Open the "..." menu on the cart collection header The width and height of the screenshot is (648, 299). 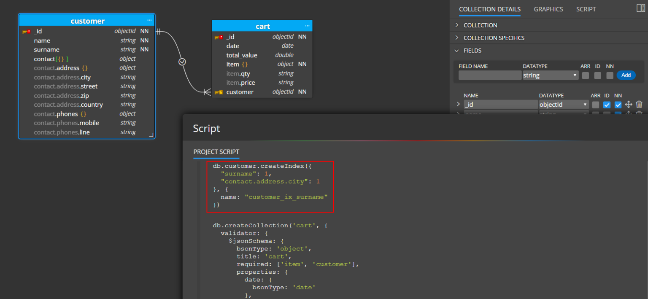click(308, 26)
